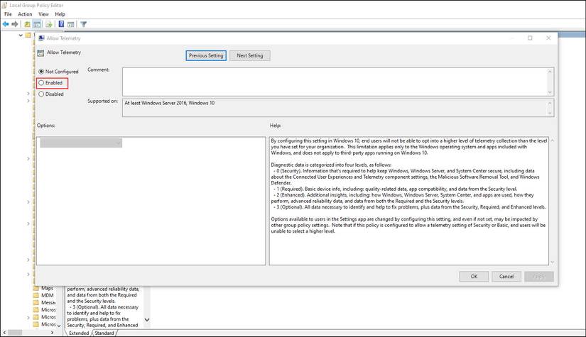Confirm with the OK button
Viewport: 586px width, 337px height.
pyautogui.click(x=474, y=277)
